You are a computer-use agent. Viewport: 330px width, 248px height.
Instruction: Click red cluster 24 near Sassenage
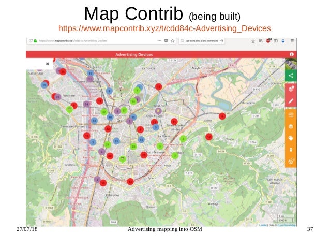(63, 72)
